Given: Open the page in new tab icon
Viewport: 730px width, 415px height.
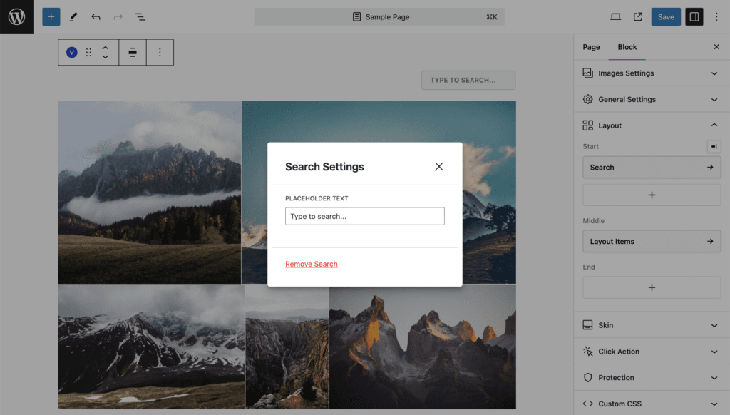Looking at the screenshot, I should click(638, 16).
